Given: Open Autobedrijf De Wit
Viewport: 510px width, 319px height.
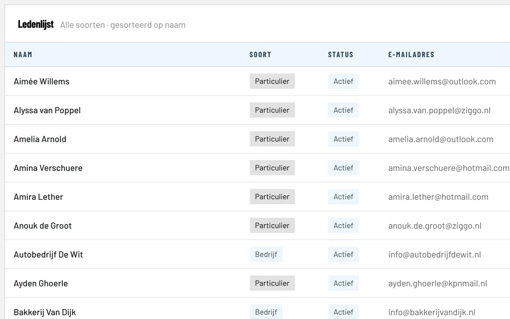Looking at the screenshot, I should [x=48, y=255].
